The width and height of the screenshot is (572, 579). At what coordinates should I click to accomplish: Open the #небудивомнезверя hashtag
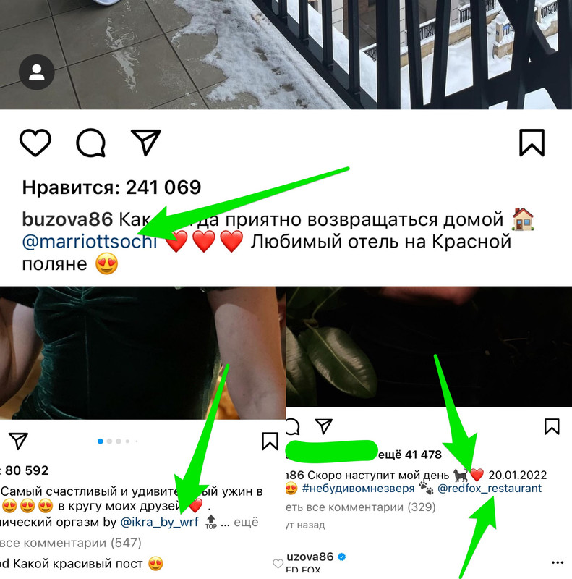pos(358,489)
